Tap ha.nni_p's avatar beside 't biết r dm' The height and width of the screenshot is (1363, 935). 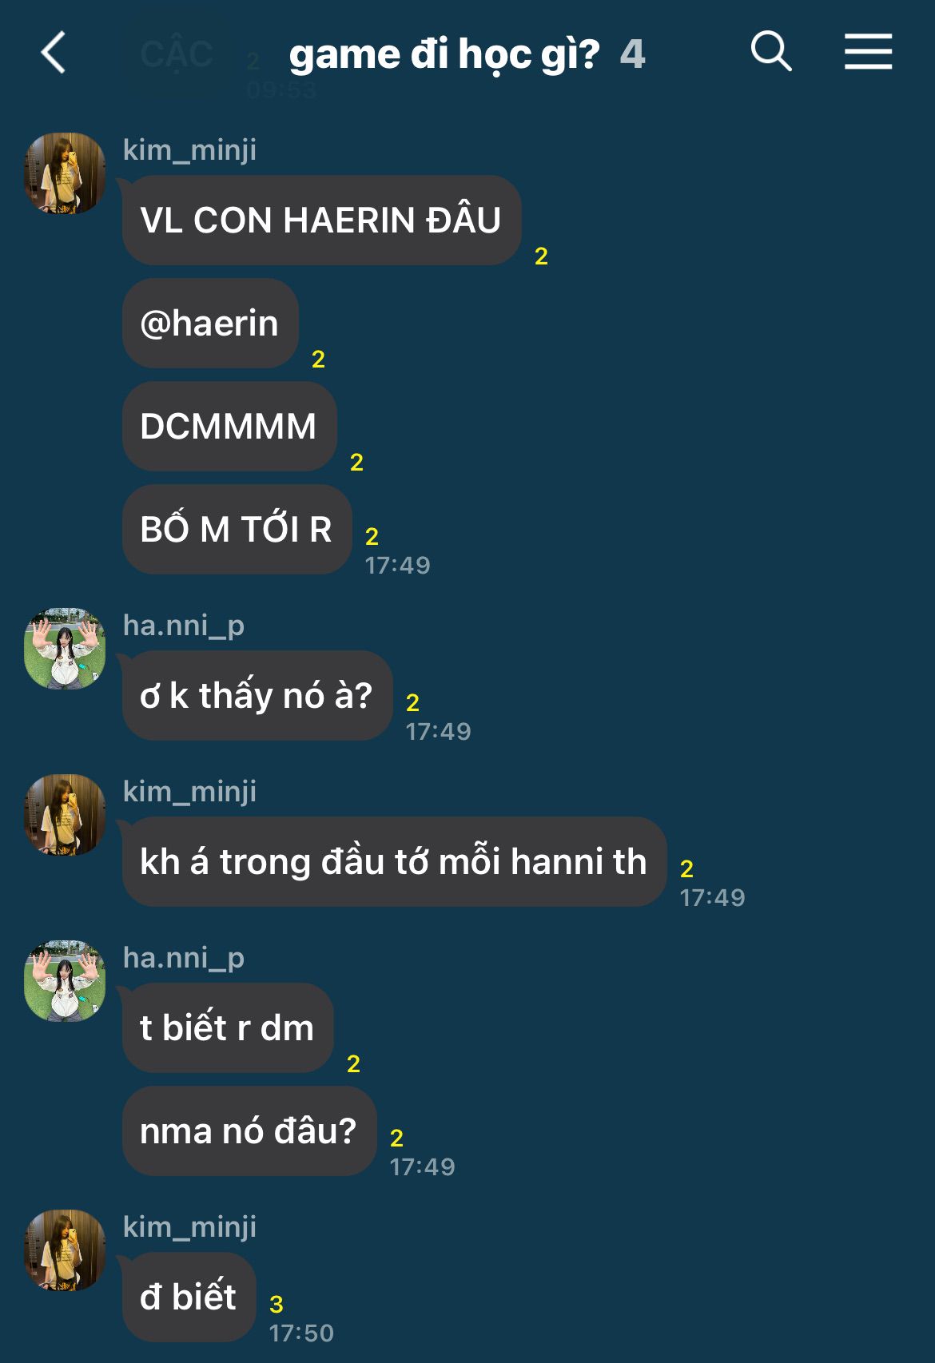tap(65, 980)
